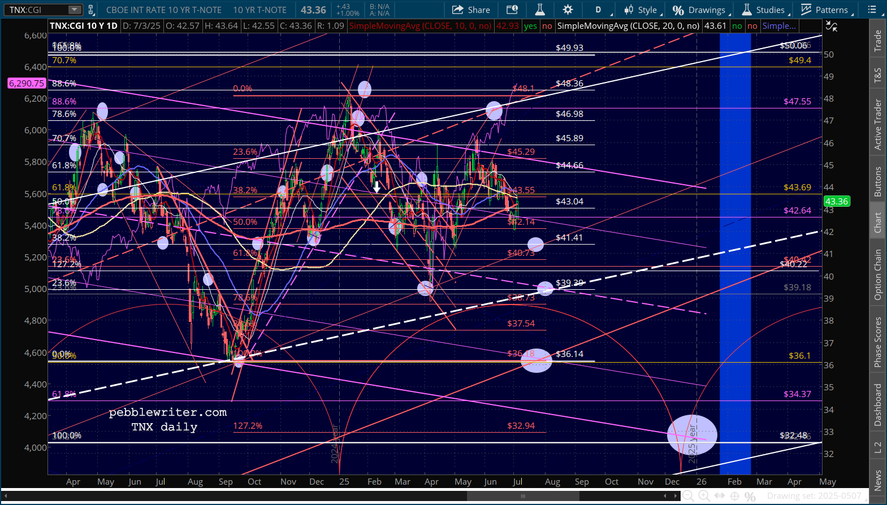Image resolution: width=887 pixels, height=505 pixels.
Task: Click the percent drawing tool icon at bottom
Action: [750, 496]
